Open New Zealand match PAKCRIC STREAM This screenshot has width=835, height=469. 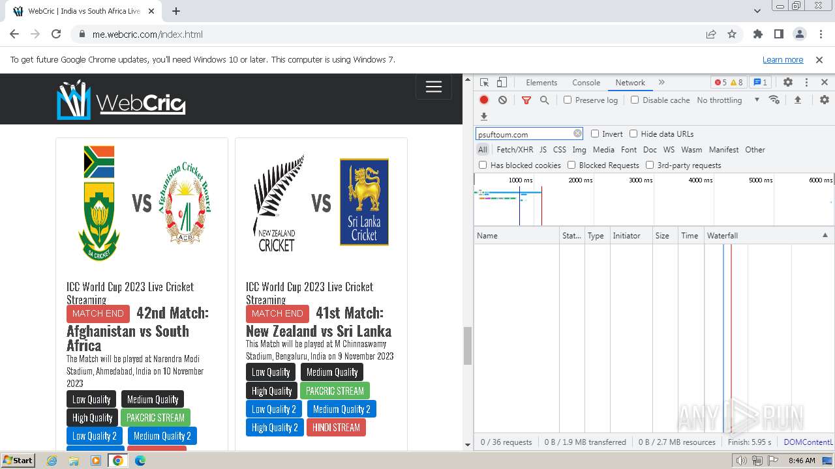click(x=335, y=391)
